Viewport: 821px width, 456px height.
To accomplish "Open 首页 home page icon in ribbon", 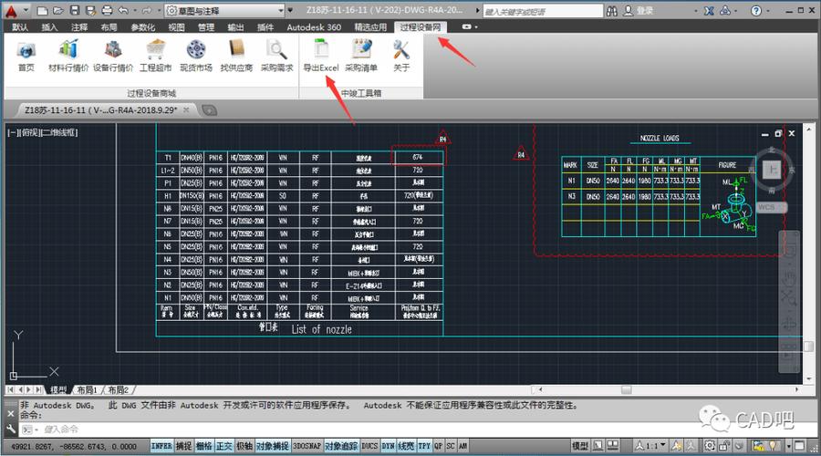I will click(26, 57).
